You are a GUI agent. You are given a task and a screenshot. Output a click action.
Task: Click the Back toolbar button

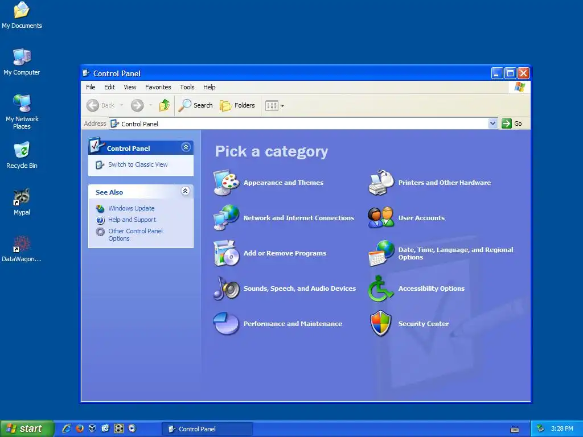point(101,105)
